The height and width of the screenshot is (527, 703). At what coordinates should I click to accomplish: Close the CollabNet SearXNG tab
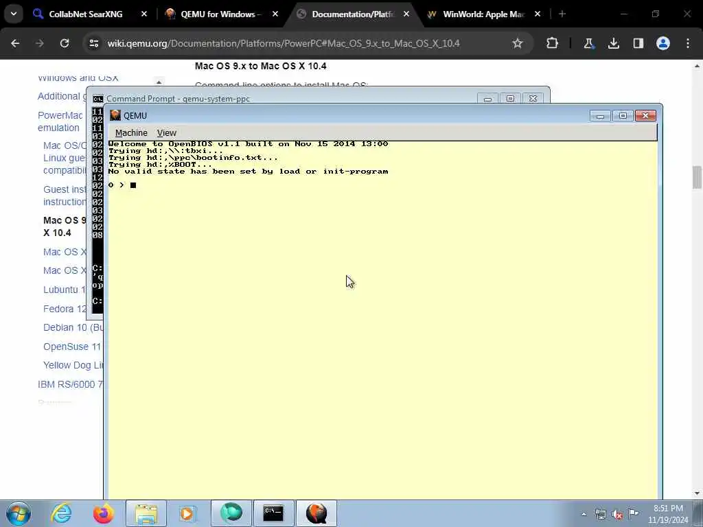[x=144, y=14]
